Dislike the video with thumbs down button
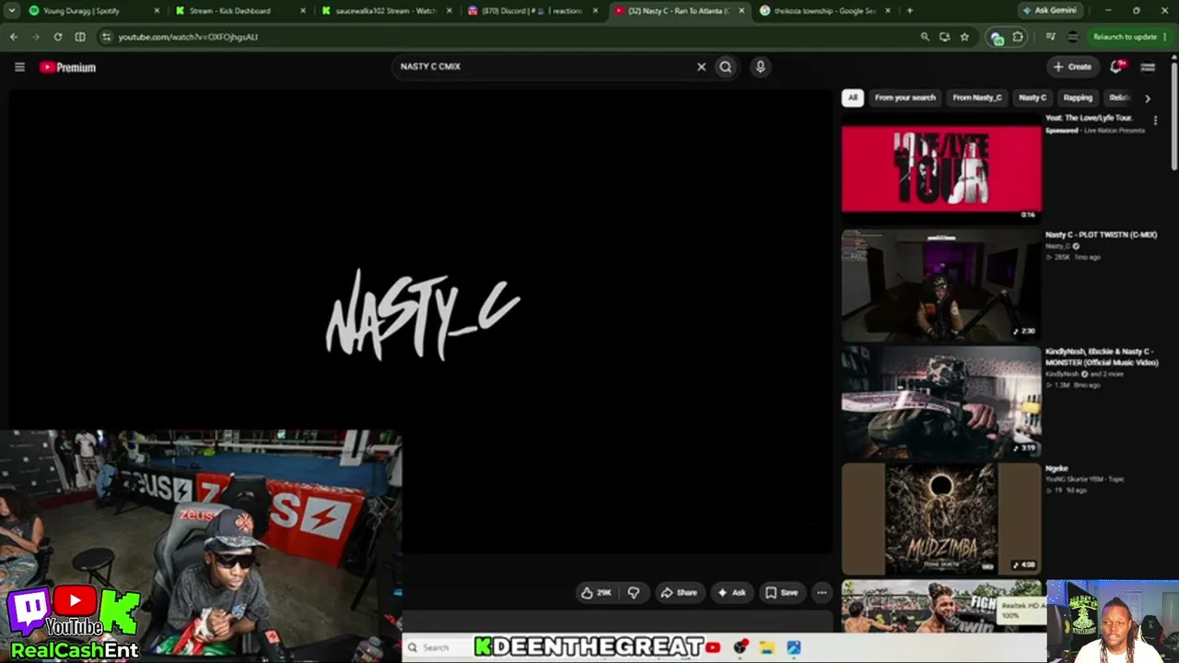Viewport: 1179px width, 663px height. (x=634, y=593)
